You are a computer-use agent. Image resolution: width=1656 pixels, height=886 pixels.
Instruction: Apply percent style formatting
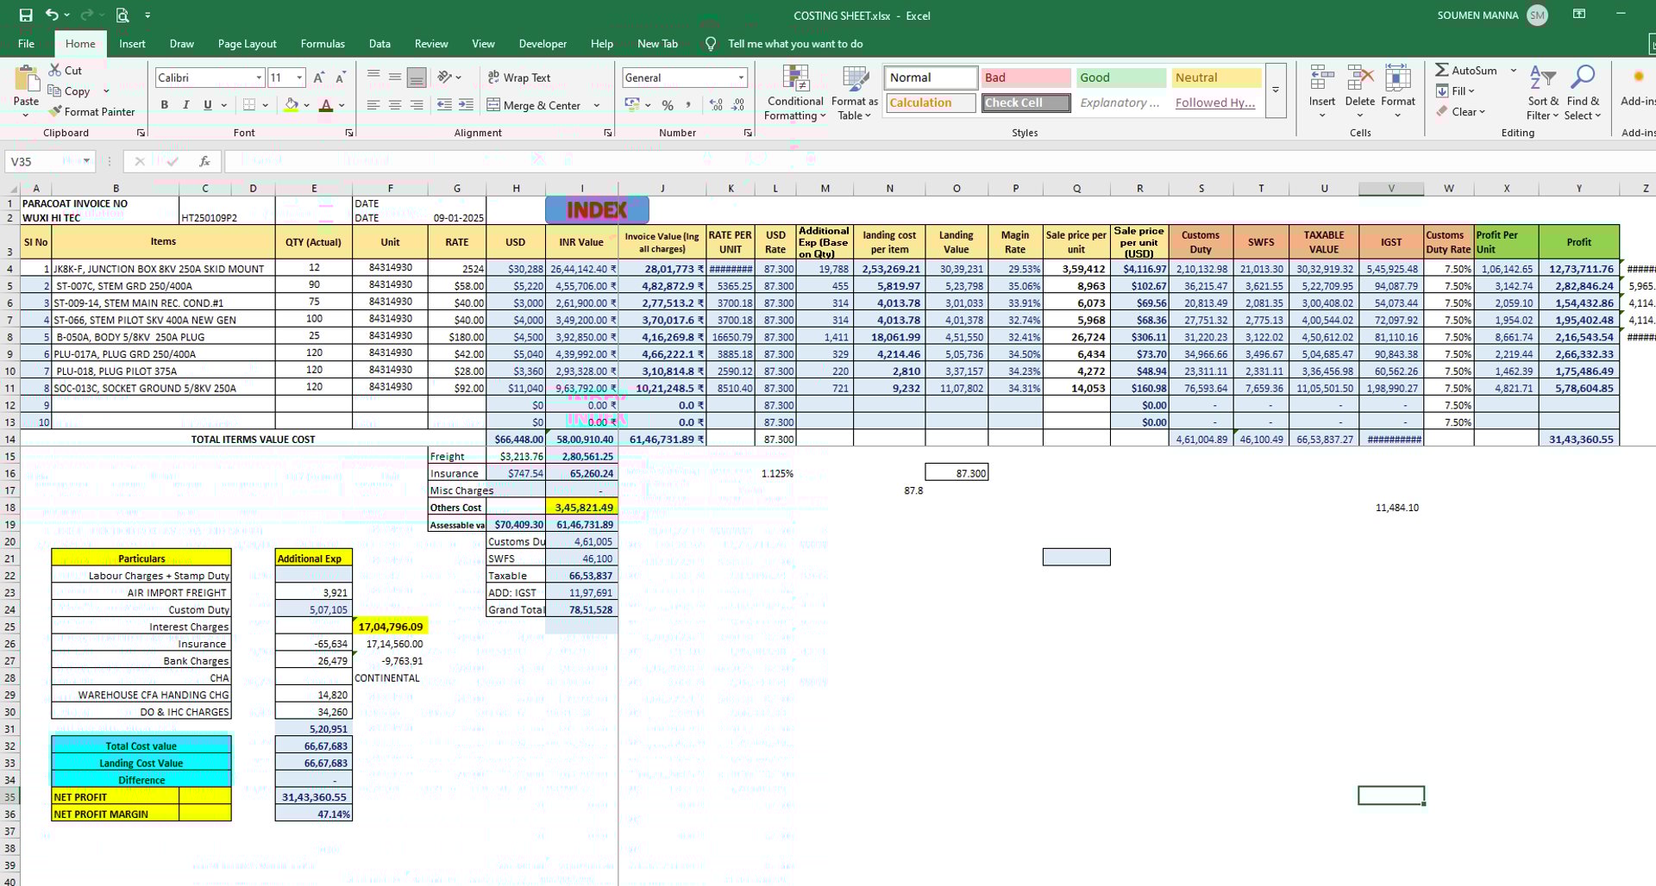pyautogui.click(x=667, y=105)
